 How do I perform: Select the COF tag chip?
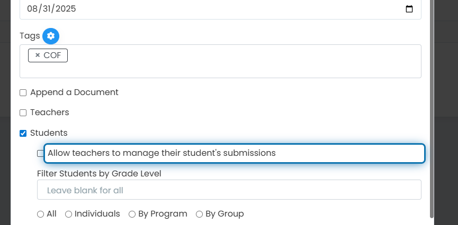[48, 55]
